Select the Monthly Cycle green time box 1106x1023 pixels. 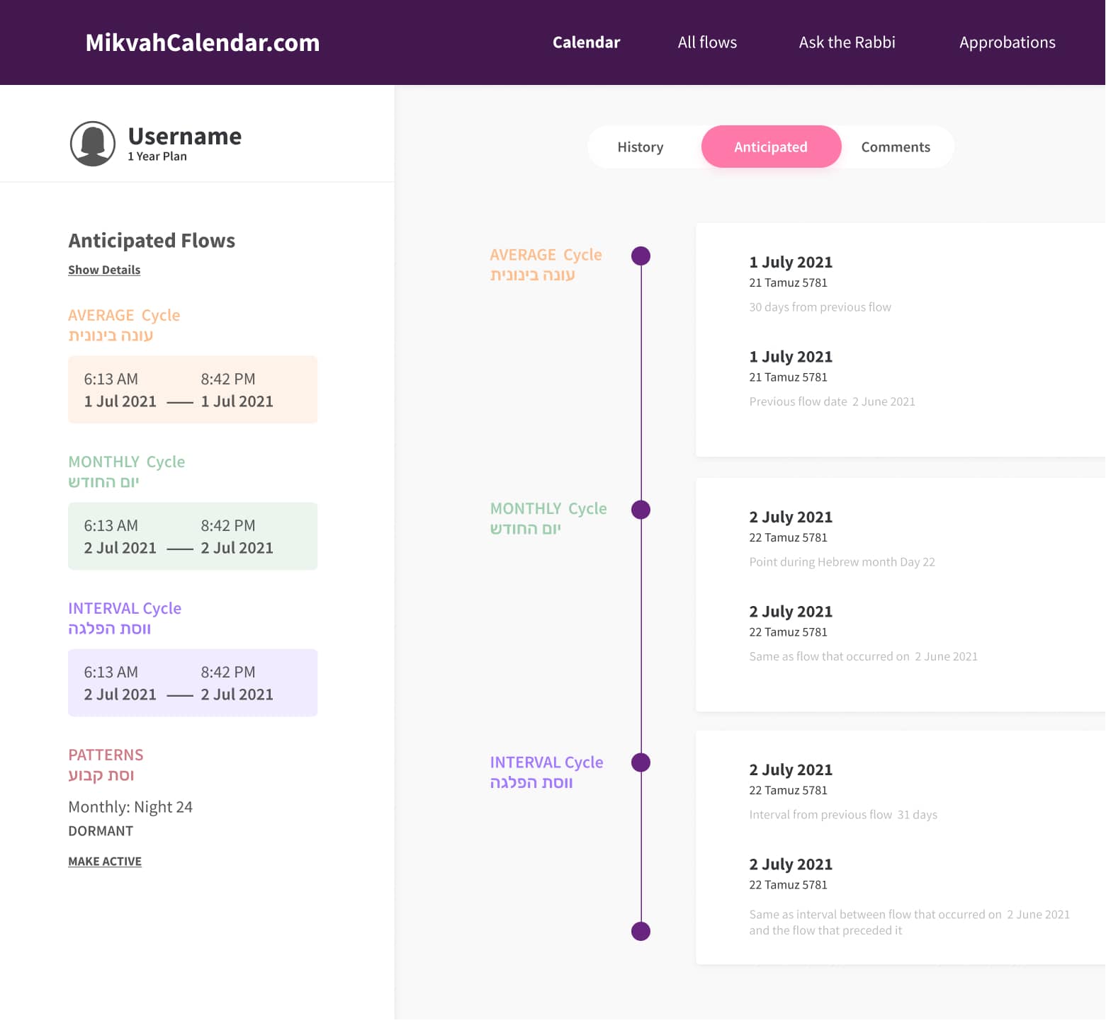tap(193, 537)
